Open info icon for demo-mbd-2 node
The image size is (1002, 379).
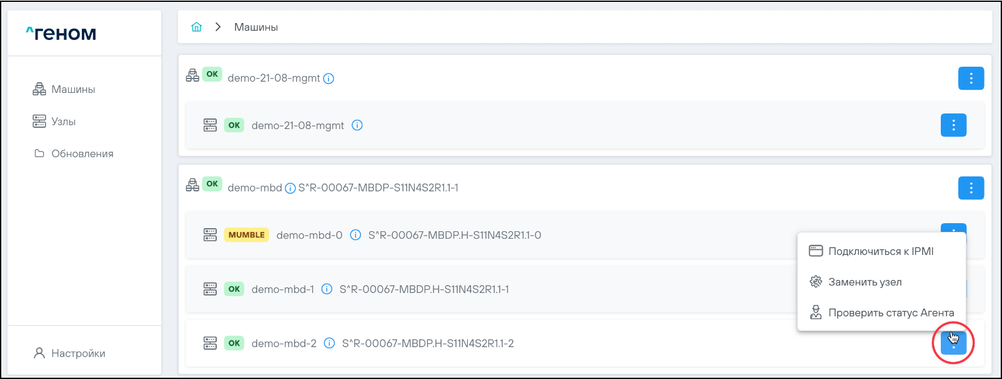pyautogui.click(x=329, y=343)
